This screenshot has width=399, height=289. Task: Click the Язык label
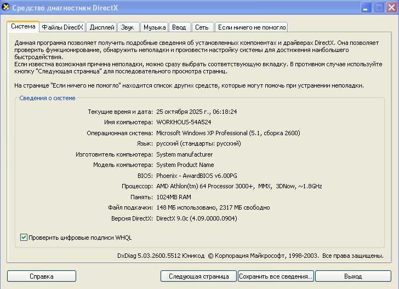145,143
